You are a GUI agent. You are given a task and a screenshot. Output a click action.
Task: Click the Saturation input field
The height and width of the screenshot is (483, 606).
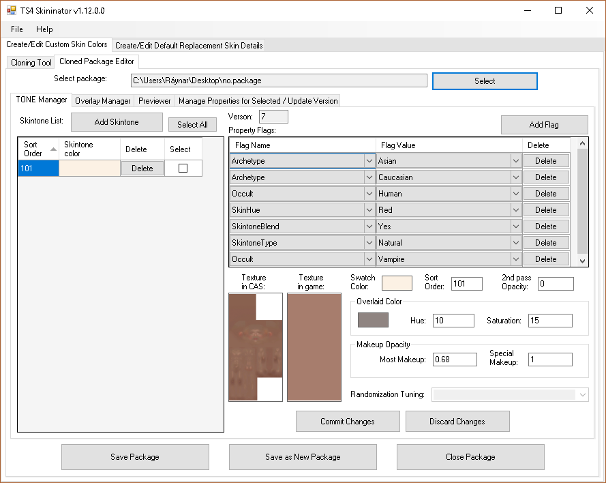(x=550, y=321)
